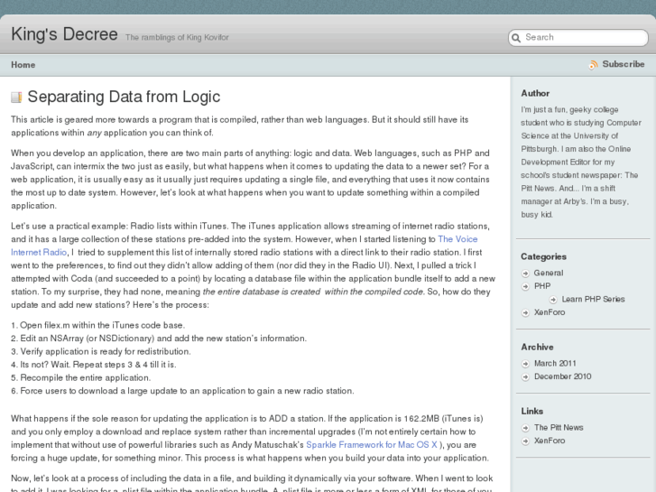Click arrow bullet icon beside Learn PHP Series

553,299
